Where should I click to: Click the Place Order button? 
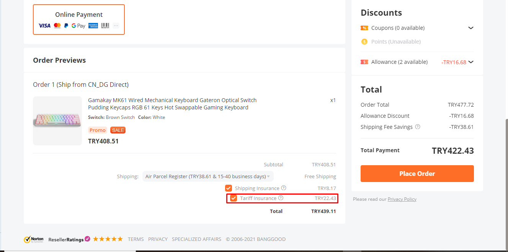tap(417, 174)
